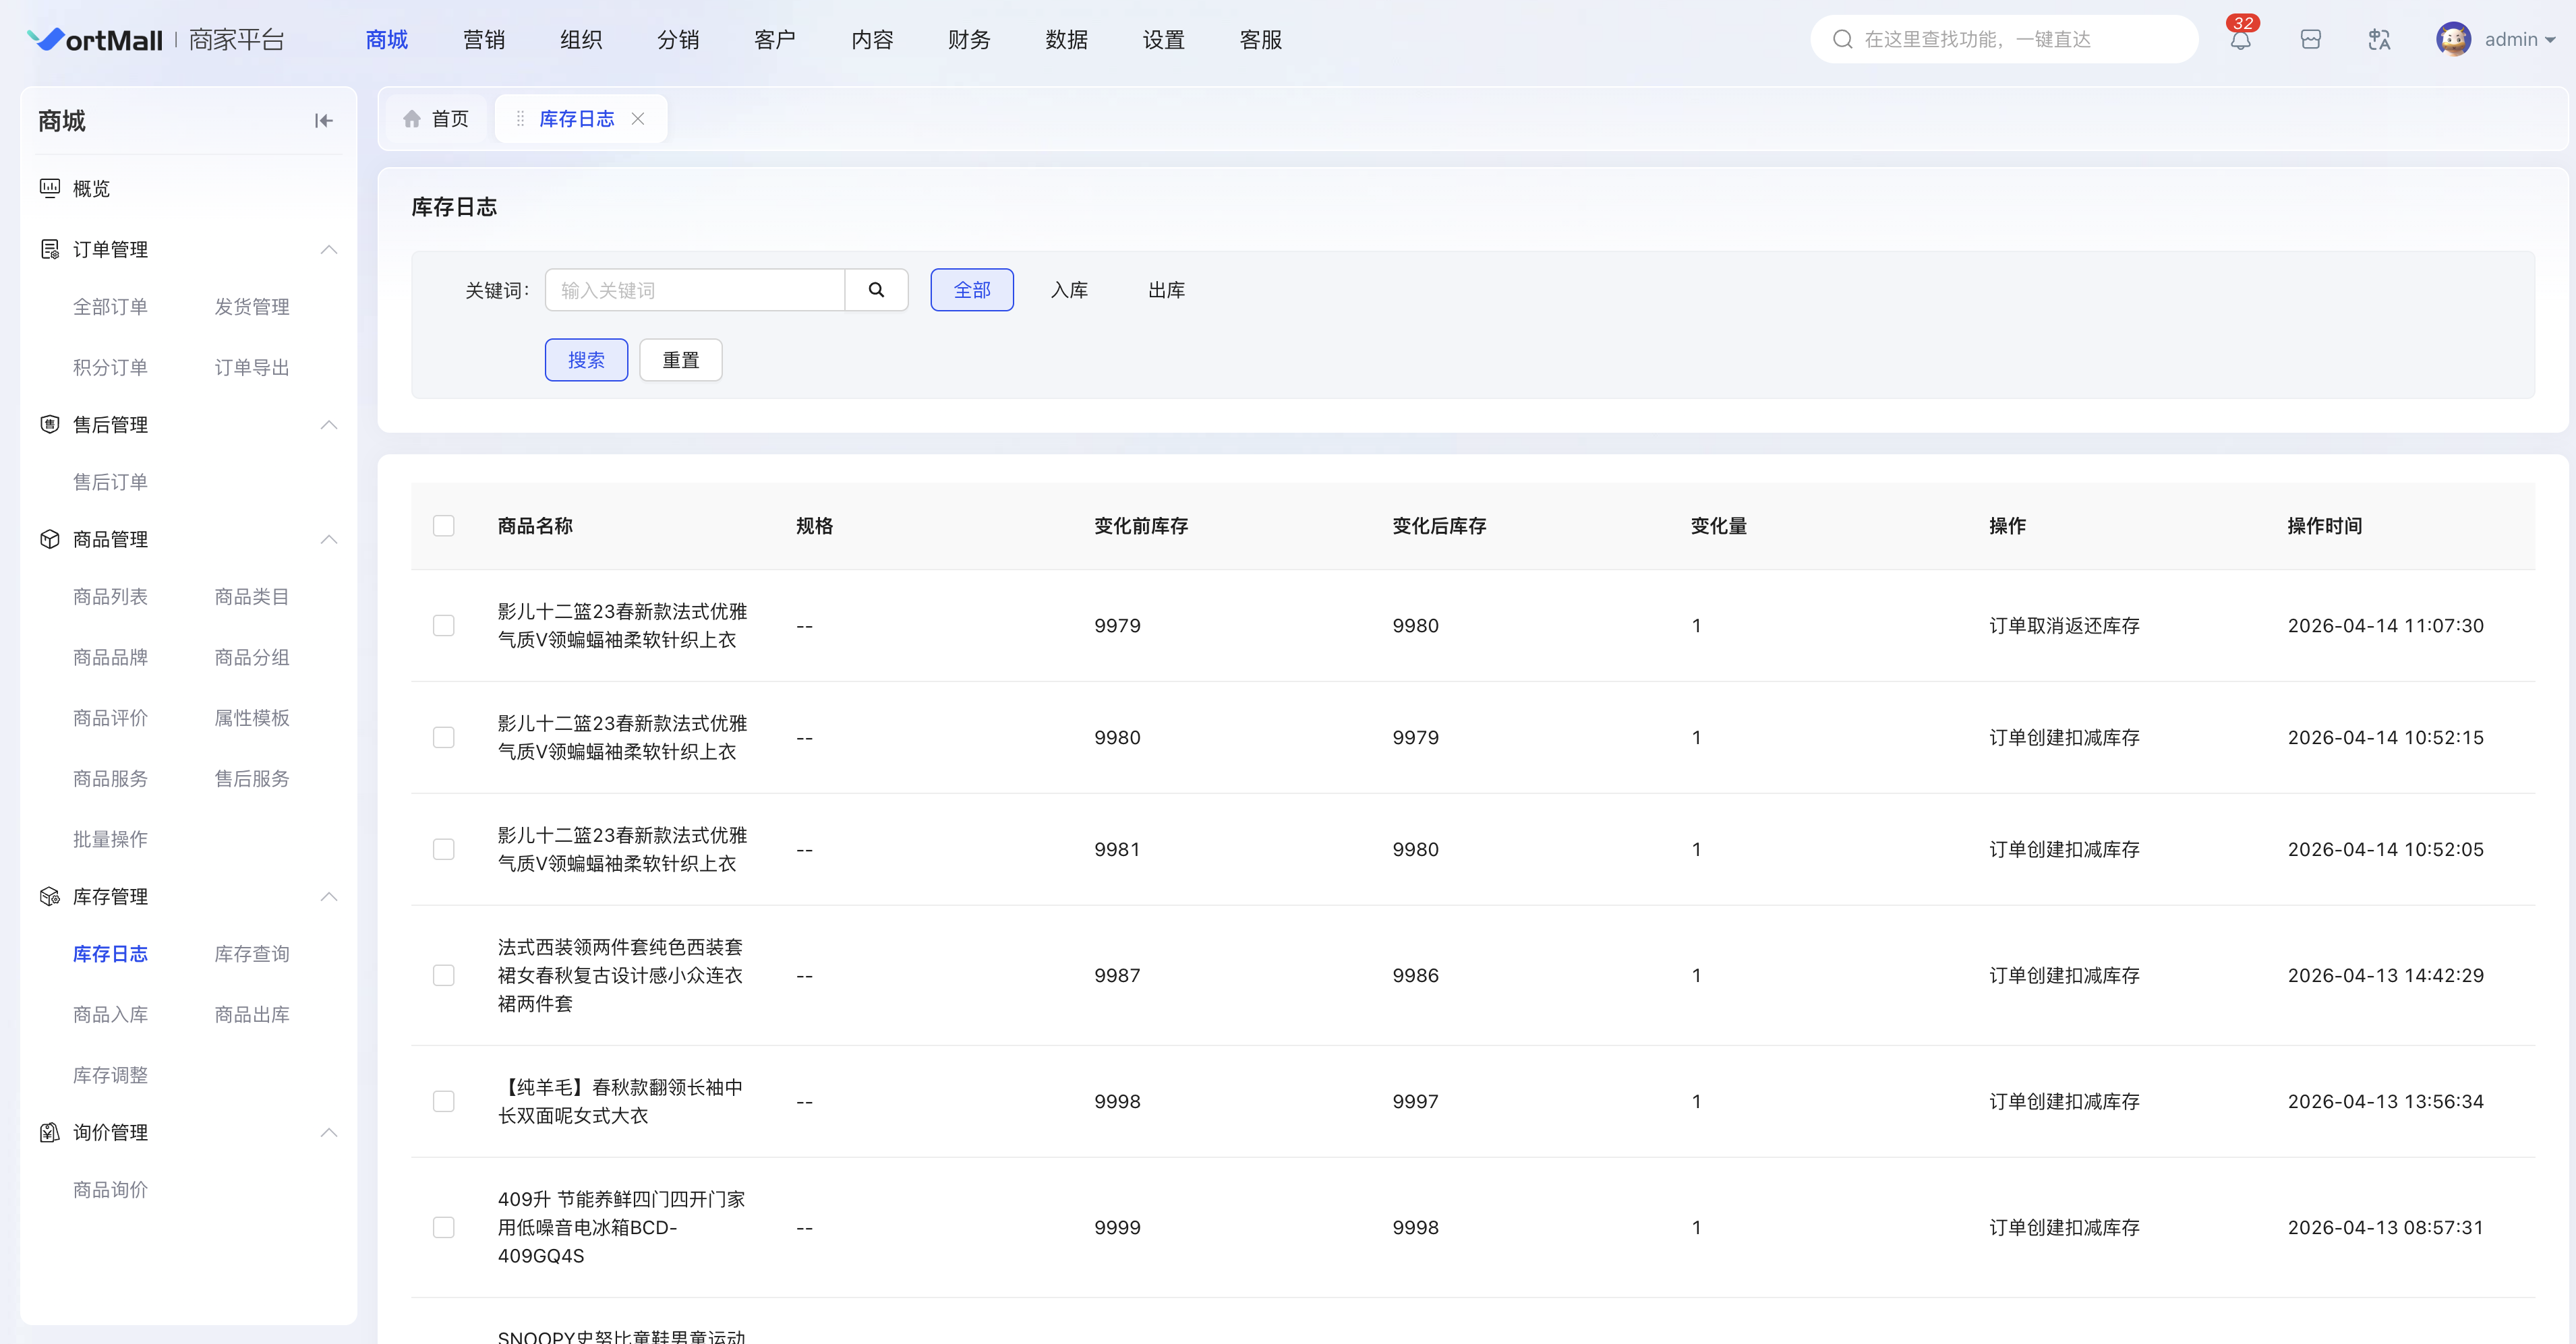Switch to the 营销 top menu
The height and width of the screenshot is (1344, 2576).
point(484,40)
